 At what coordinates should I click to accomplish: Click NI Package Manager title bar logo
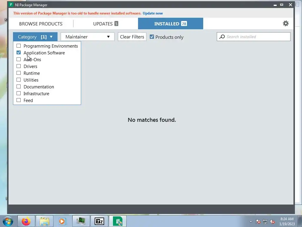(x=11, y=4)
